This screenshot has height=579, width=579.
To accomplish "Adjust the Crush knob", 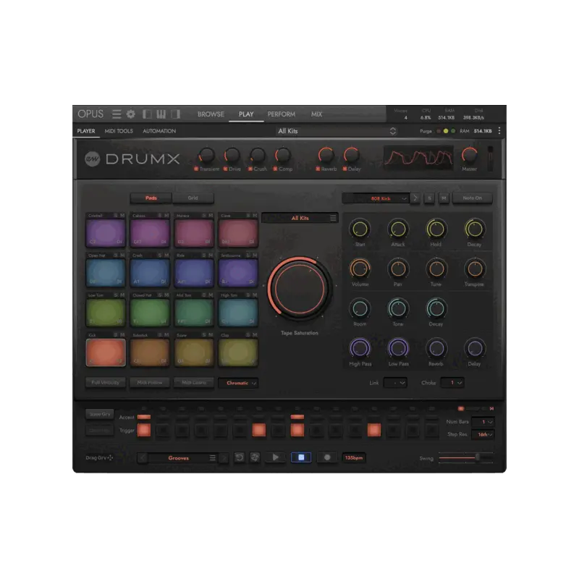I will 258,156.
